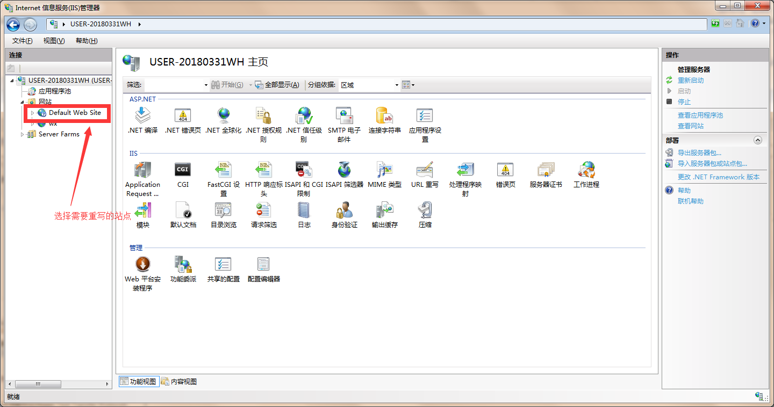Click the 筛选 filter text field
Viewport: 774px width, 407px height.
174,85
